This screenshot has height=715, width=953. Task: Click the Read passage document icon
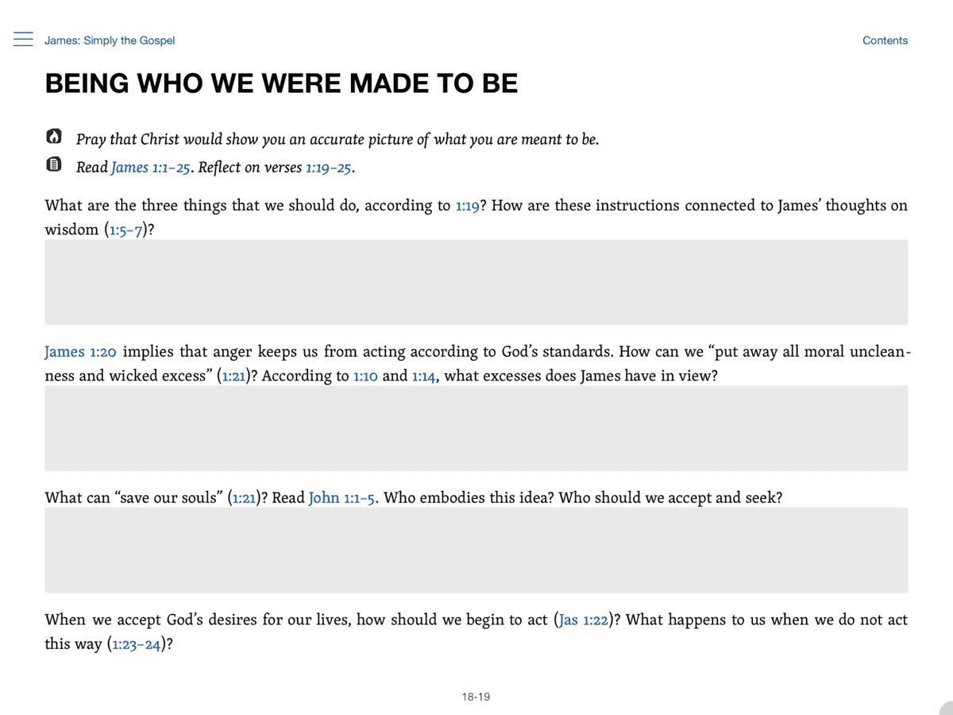[x=54, y=165]
